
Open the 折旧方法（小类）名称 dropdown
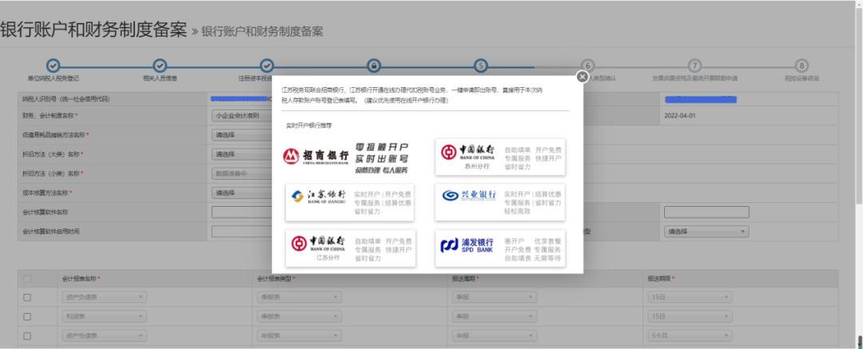point(241,173)
